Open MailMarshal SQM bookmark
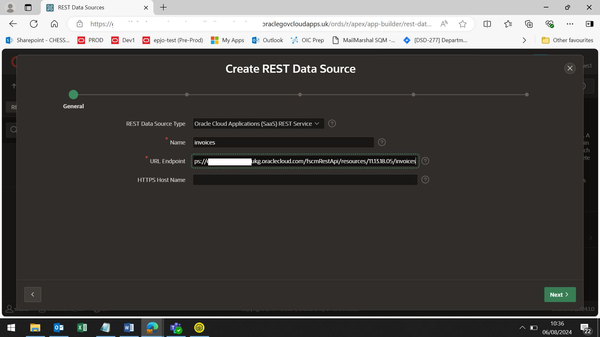This screenshot has width=600, height=337. (x=364, y=40)
